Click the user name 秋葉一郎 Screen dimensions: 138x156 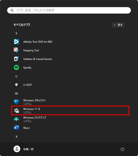click(28, 149)
